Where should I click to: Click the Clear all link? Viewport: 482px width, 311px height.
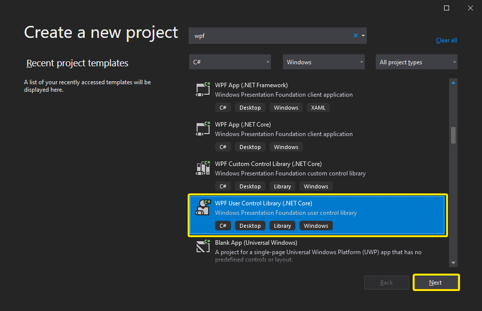446,40
